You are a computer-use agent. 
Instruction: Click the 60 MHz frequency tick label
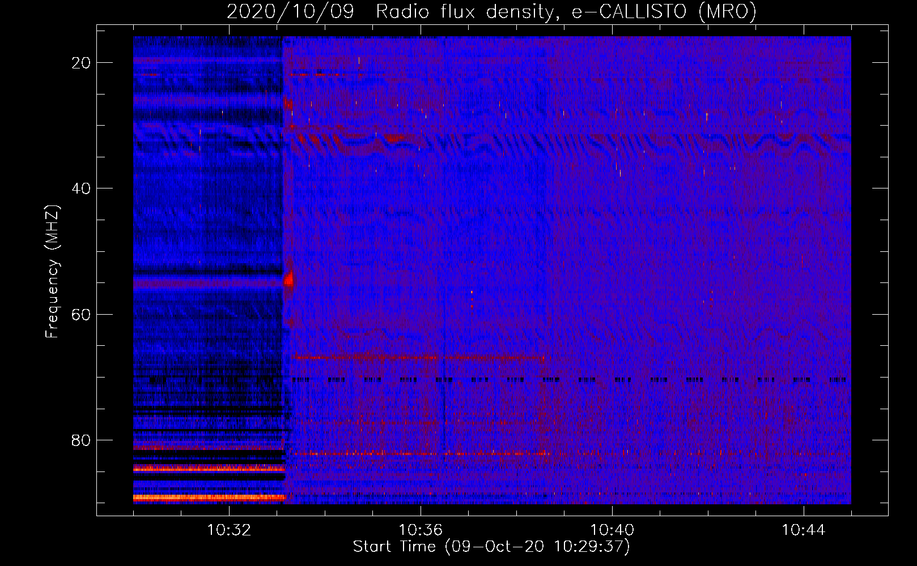pyautogui.click(x=81, y=314)
